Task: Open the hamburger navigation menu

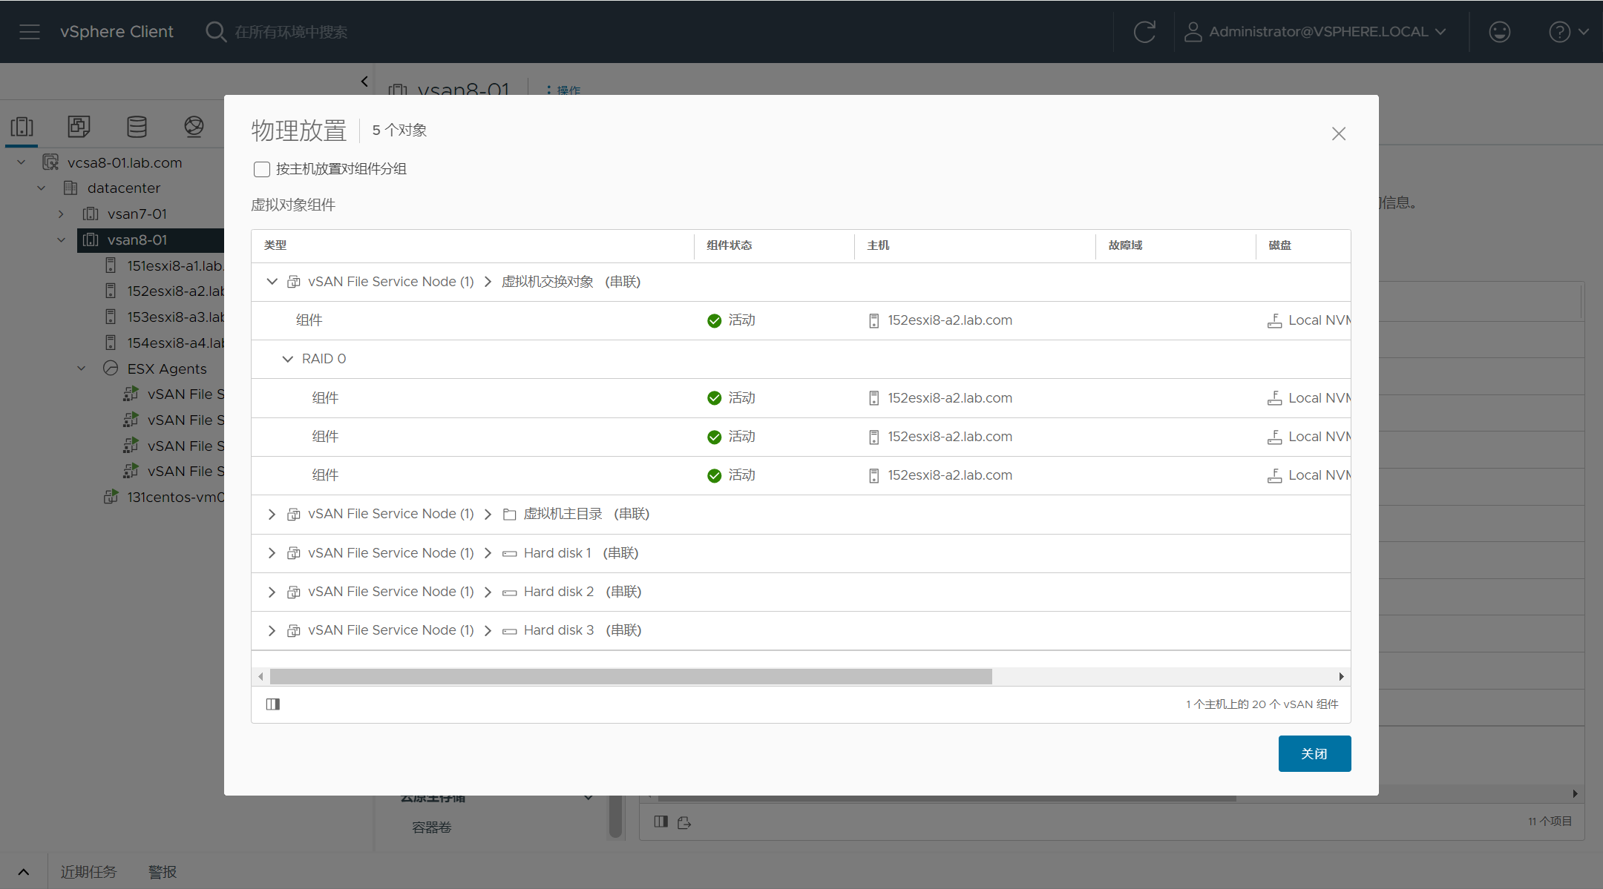Action: click(30, 32)
